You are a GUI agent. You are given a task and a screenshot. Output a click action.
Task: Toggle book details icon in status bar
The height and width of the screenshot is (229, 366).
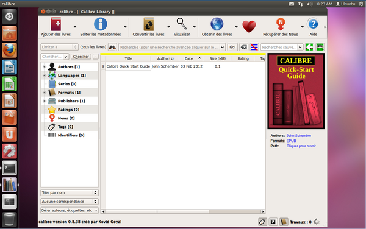coord(284,222)
